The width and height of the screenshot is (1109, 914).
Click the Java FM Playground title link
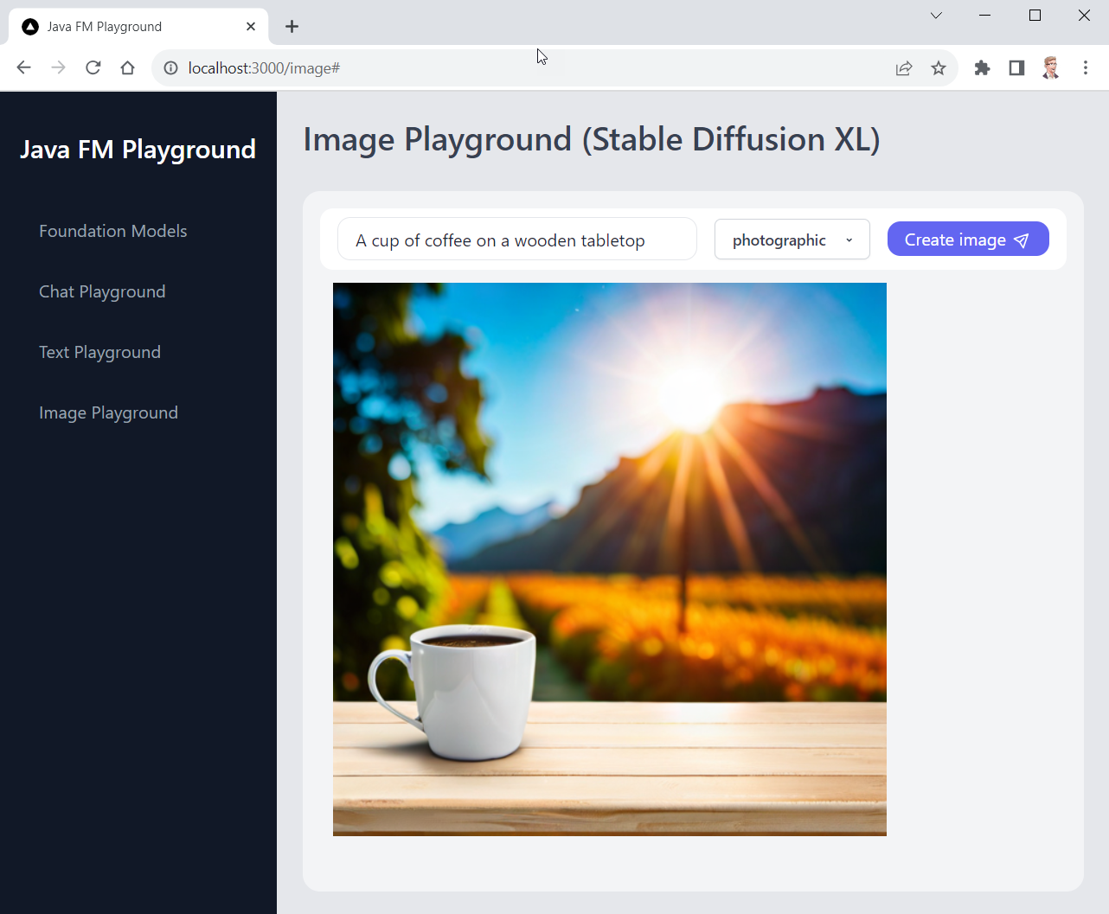[x=138, y=150]
